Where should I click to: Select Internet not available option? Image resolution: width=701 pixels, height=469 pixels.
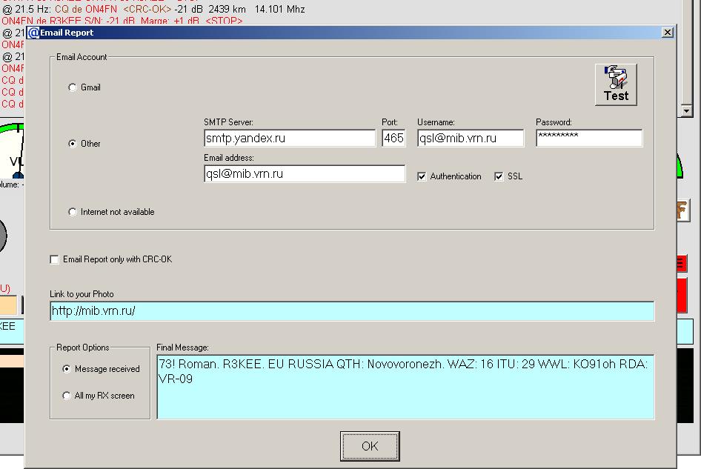pyautogui.click(x=73, y=212)
